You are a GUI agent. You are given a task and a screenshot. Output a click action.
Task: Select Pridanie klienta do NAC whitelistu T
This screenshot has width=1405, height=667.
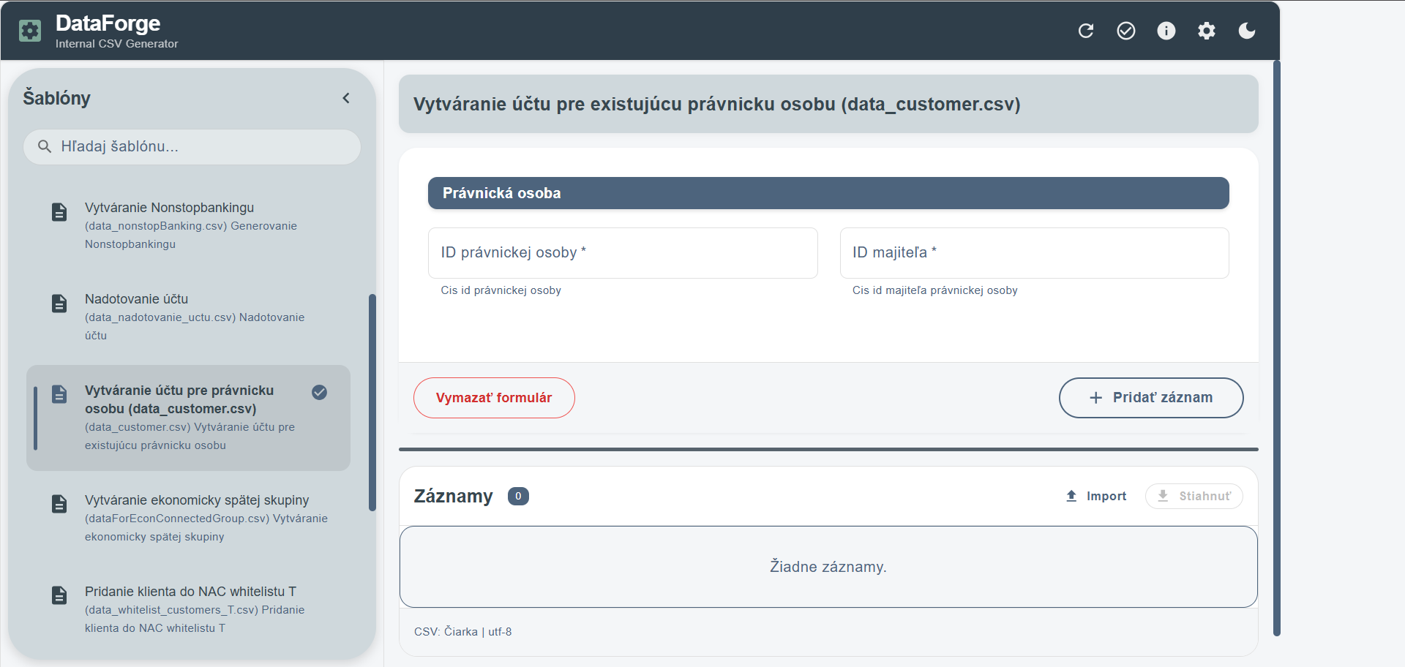189,610
